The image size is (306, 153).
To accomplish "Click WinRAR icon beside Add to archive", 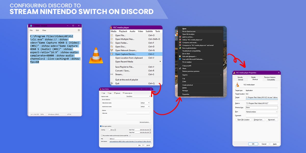I will point(180,37).
